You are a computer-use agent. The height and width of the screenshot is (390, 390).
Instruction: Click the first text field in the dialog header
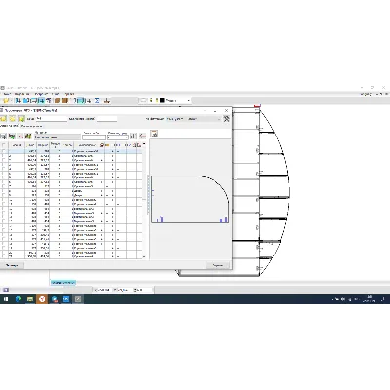(51, 119)
